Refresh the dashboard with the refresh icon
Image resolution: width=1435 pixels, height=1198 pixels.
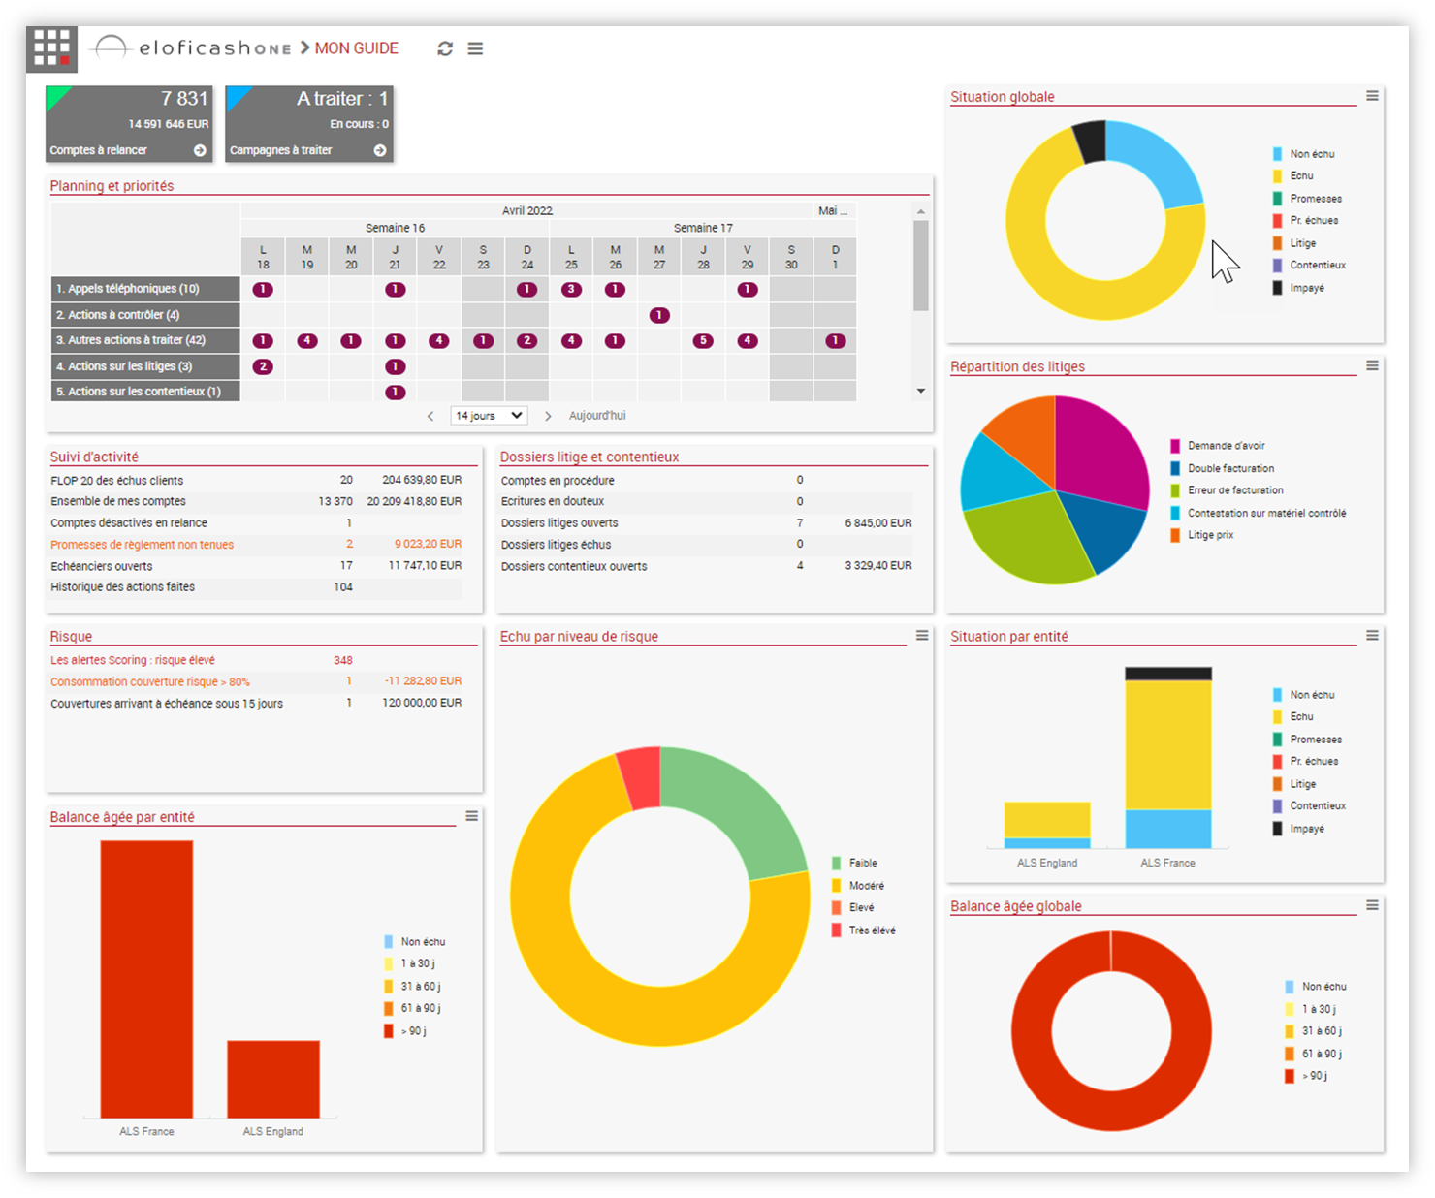coord(445,48)
